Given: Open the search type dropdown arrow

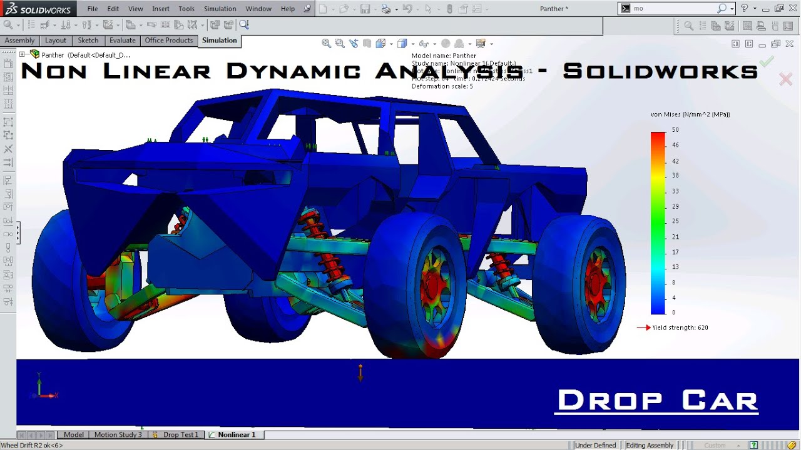Looking at the screenshot, I should [x=732, y=8].
